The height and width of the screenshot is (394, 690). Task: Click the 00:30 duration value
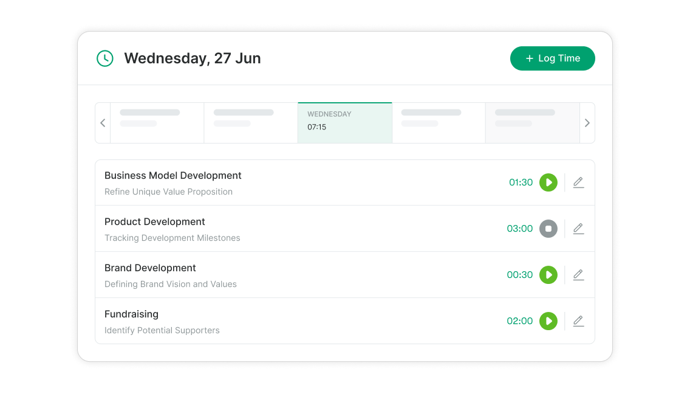(x=520, y=275)
